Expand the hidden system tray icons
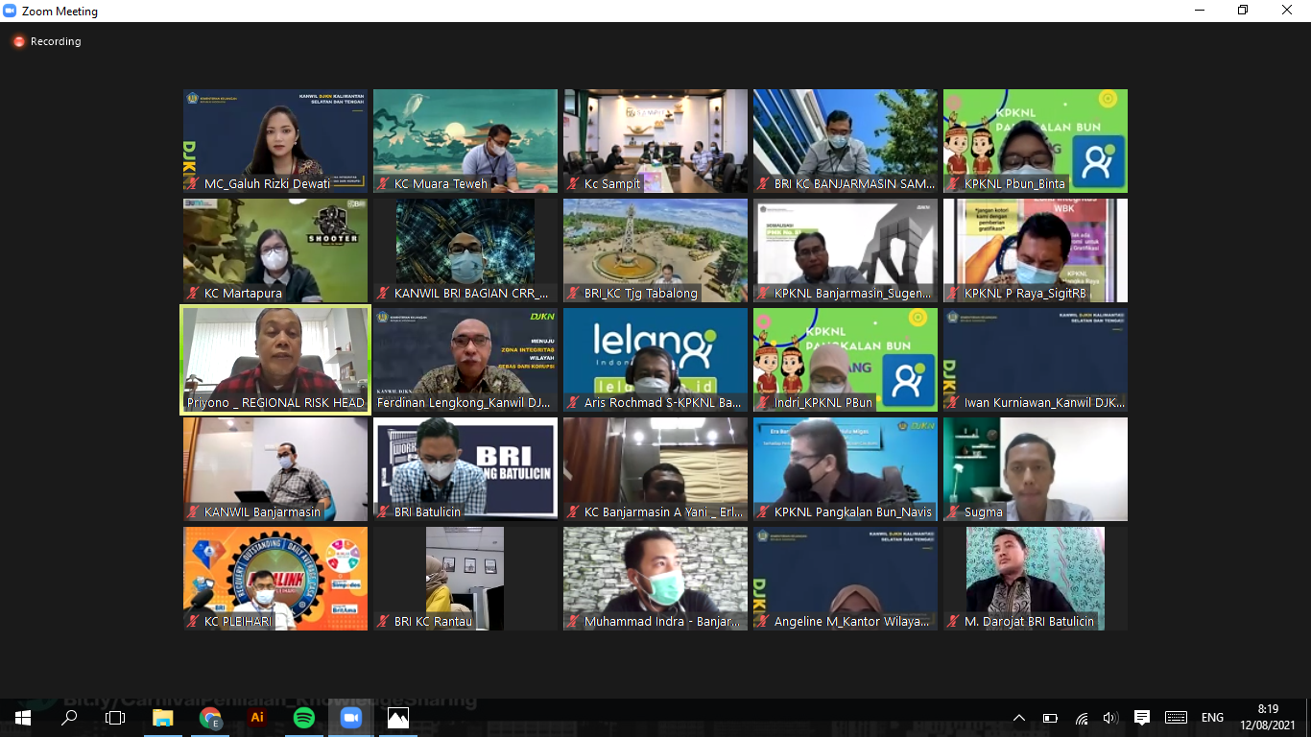 tap(1019, 718)
